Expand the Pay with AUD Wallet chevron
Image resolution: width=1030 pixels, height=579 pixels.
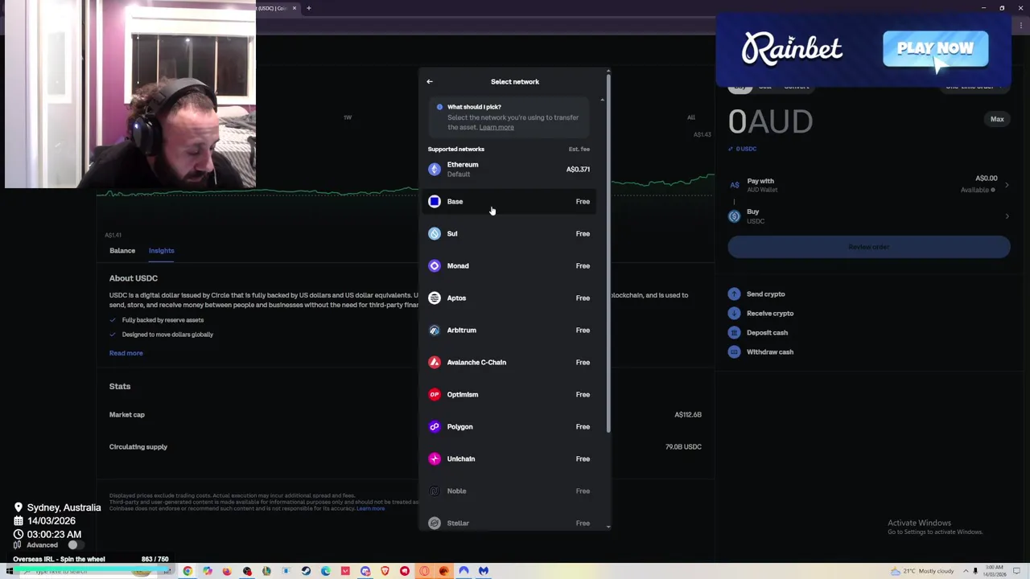pos(1007,185)
